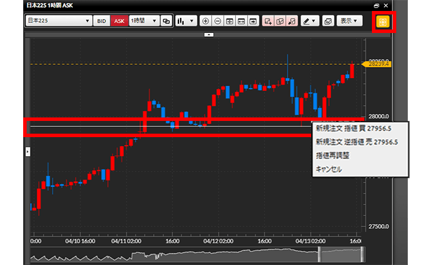The width and height of the screenshot is (431, 265).
Task: Open the 日本225 symbol dropdown
Action: click(x=59, y=21)
